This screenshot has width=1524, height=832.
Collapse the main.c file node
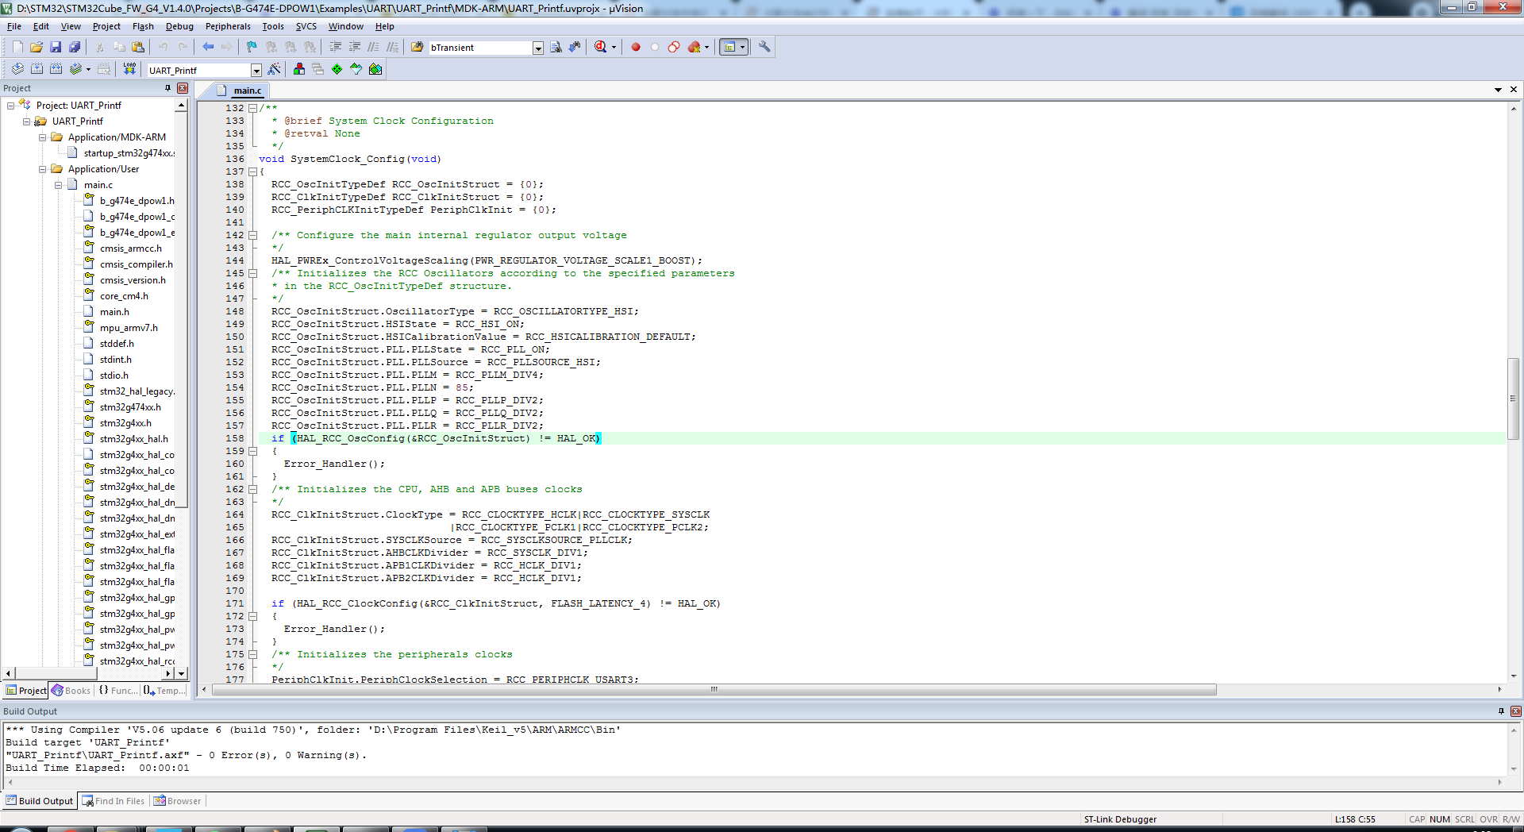58,185
